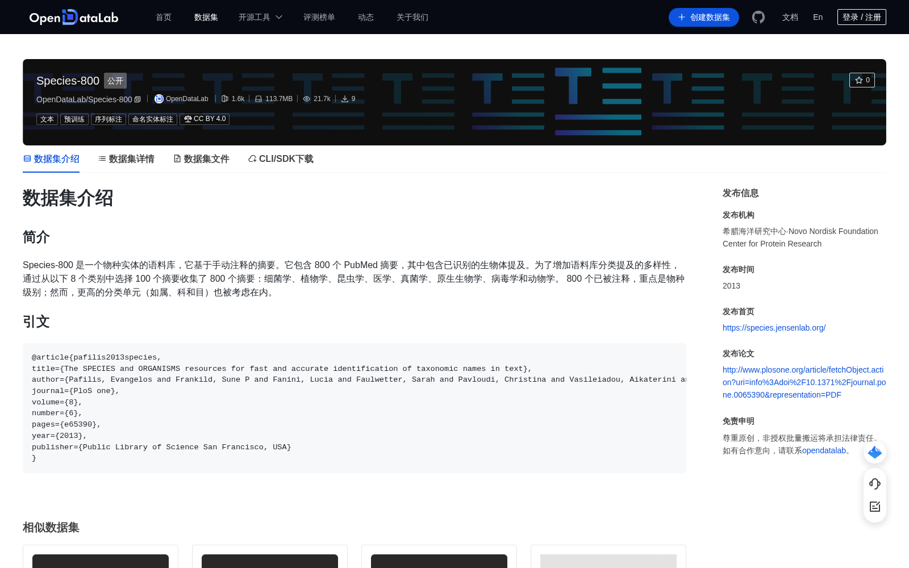Open the second similar dataset card

point(270,557)
